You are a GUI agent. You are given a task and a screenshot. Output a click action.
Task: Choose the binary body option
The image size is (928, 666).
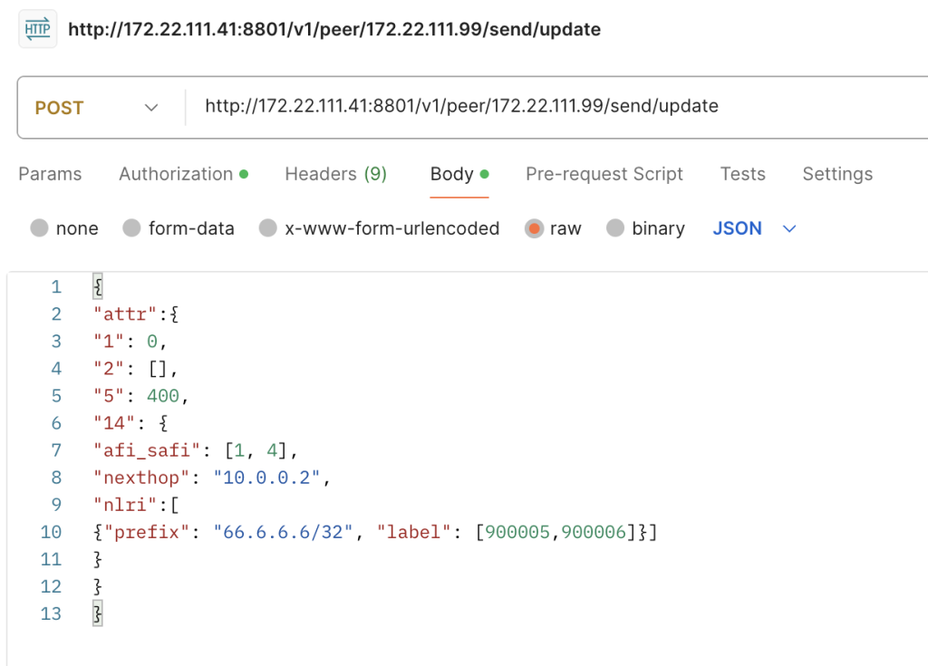tap(615, 228)
